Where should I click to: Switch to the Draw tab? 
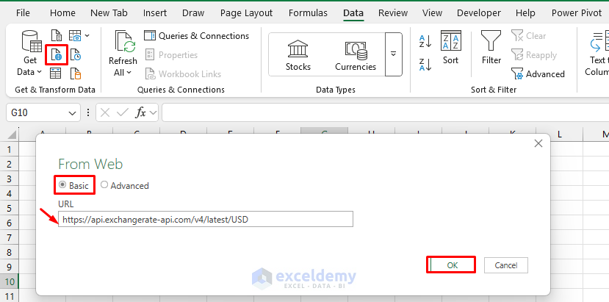click(x=193, y=12)
